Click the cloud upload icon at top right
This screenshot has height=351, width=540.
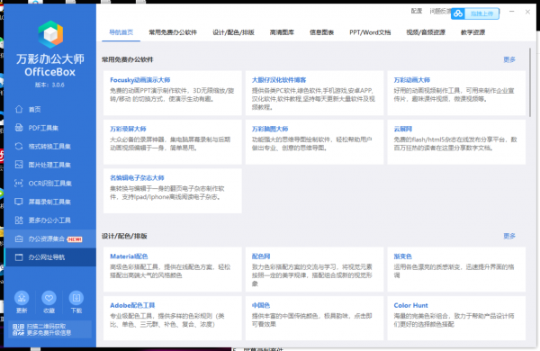coord(458,13)
